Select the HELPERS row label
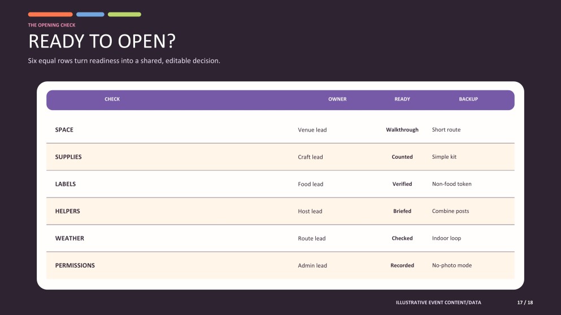 pos(68,211)
